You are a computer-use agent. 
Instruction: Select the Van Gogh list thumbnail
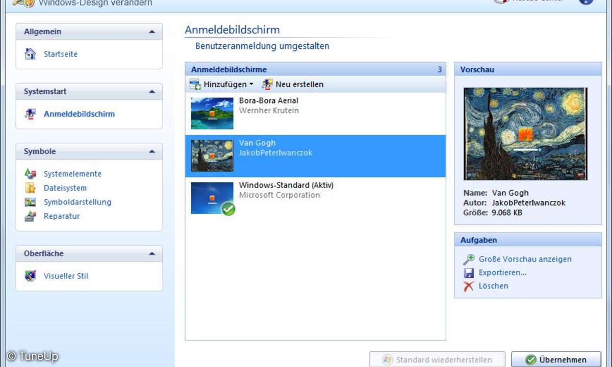click(x=212, y=155)
